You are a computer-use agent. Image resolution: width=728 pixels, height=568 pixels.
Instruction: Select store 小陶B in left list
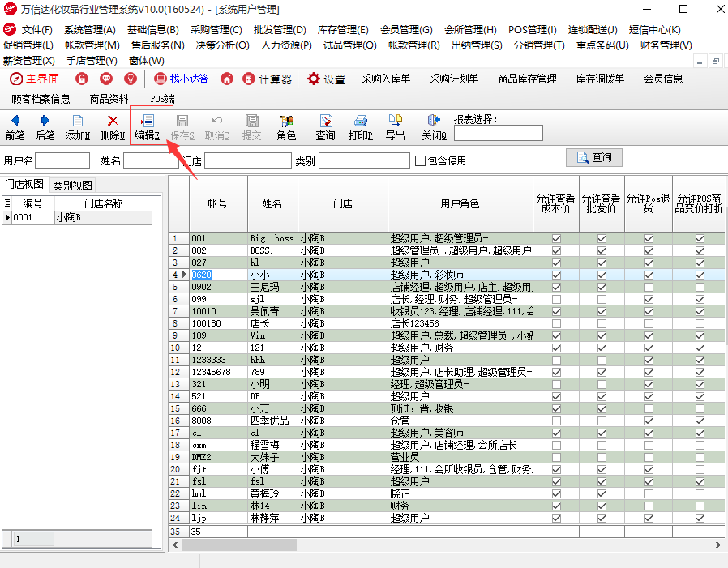pyautogui.click(x=104, y=217)
